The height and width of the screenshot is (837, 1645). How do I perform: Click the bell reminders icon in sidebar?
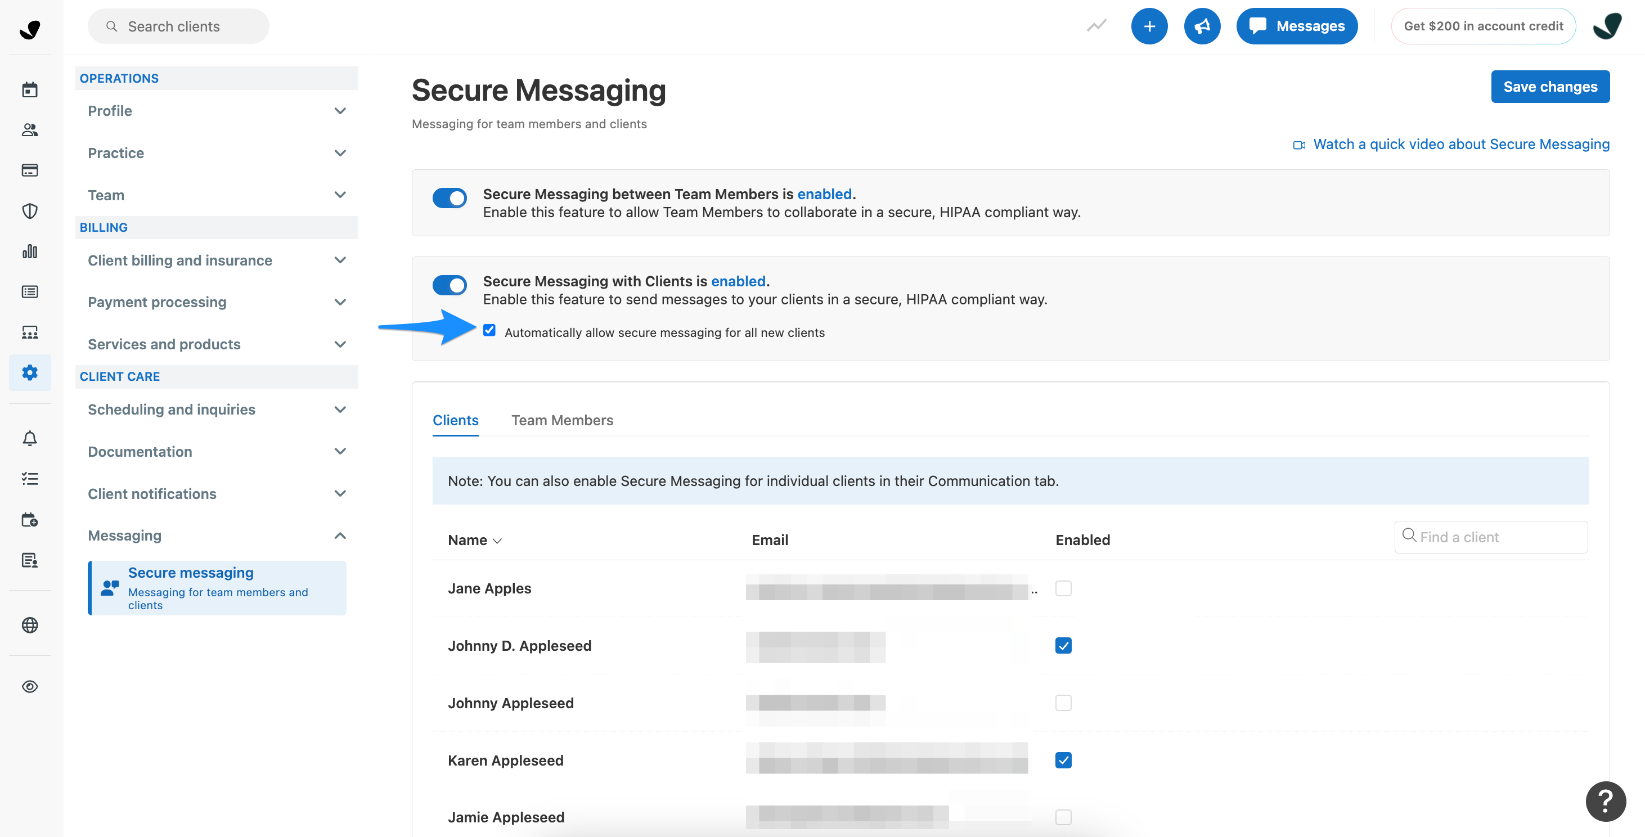(29, 438)
